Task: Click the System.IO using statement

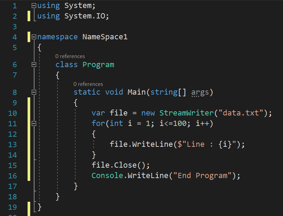Action: tap(86, 16)
